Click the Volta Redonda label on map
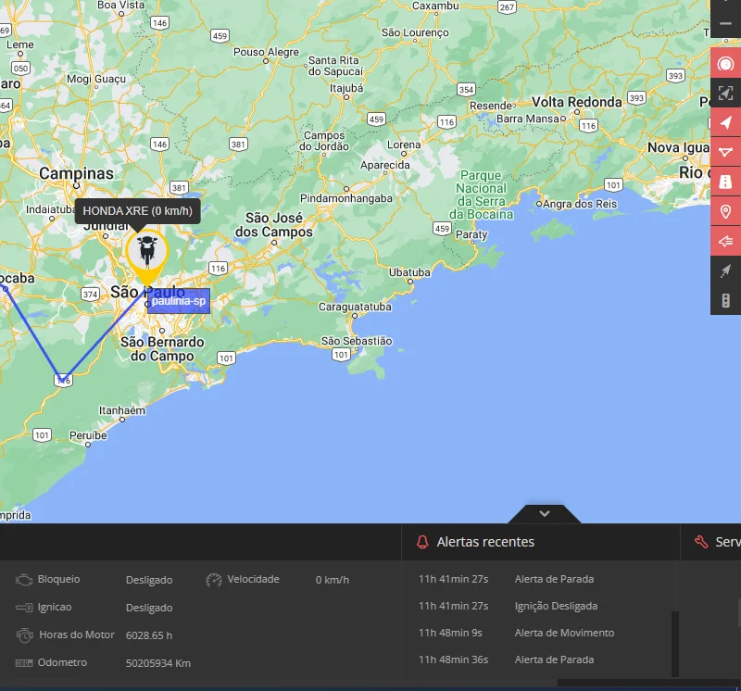This screenshot has height=691, width=741. [576, 102]
